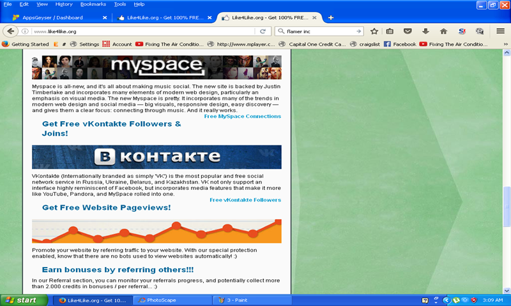Go to the Home page icon
The width and height of the screenshot is (511, 306).
443,31
